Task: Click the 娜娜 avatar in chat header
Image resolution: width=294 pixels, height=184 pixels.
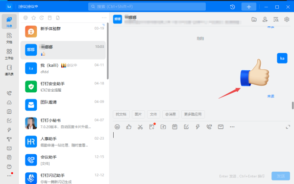Action: point(118,19)
